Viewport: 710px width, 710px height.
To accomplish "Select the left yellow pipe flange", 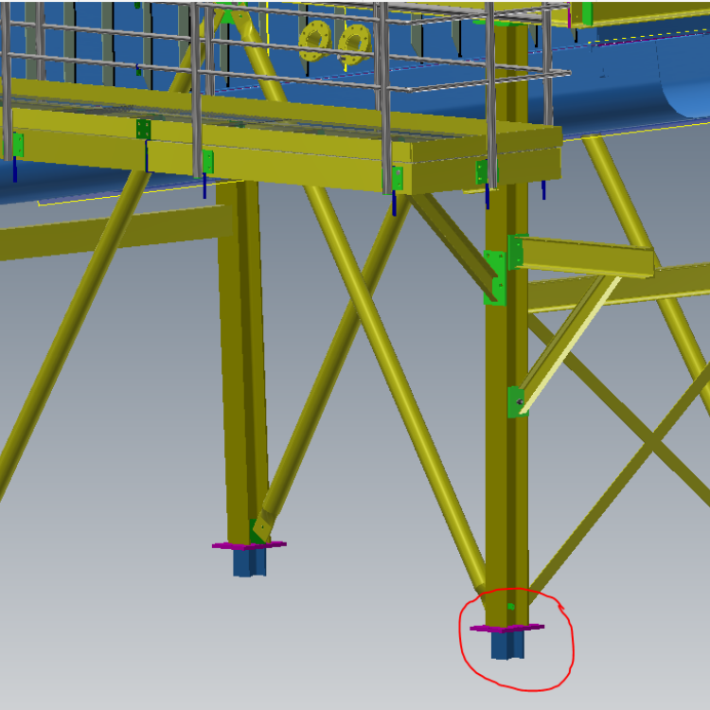I will coord(314,40).
